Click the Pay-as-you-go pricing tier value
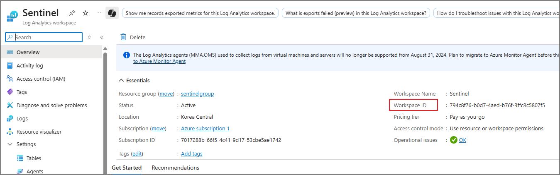This screenshot has width=560, height=175. pos(467,117)
